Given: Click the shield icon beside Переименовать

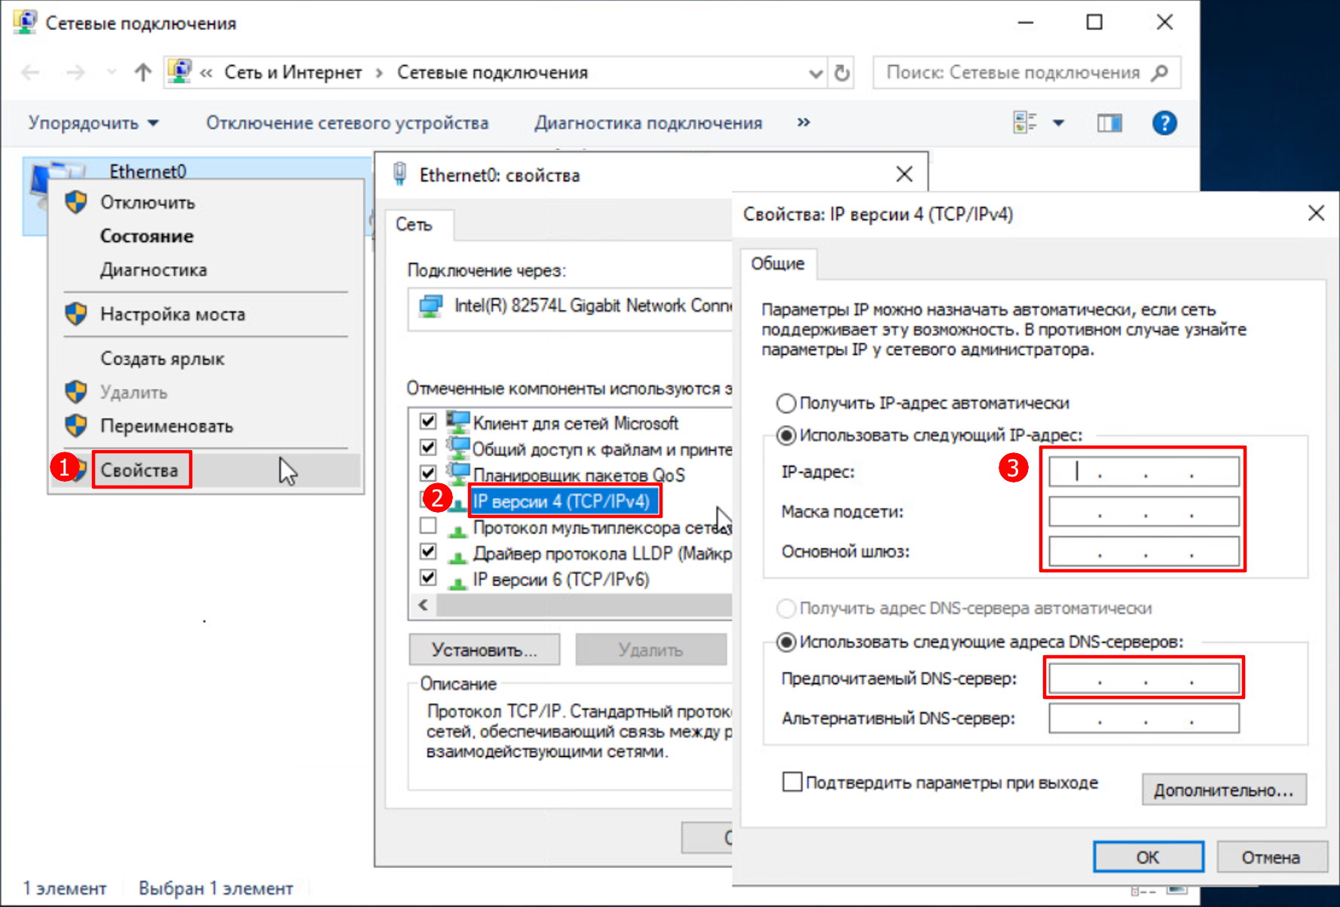Looking at the screenshot, I should pyautogui.click(x=76, y=425).
